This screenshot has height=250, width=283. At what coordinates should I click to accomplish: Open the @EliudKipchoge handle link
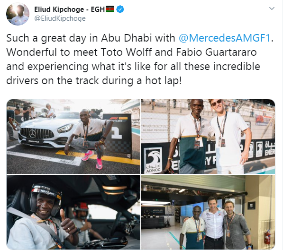click(x=60, y=18)
